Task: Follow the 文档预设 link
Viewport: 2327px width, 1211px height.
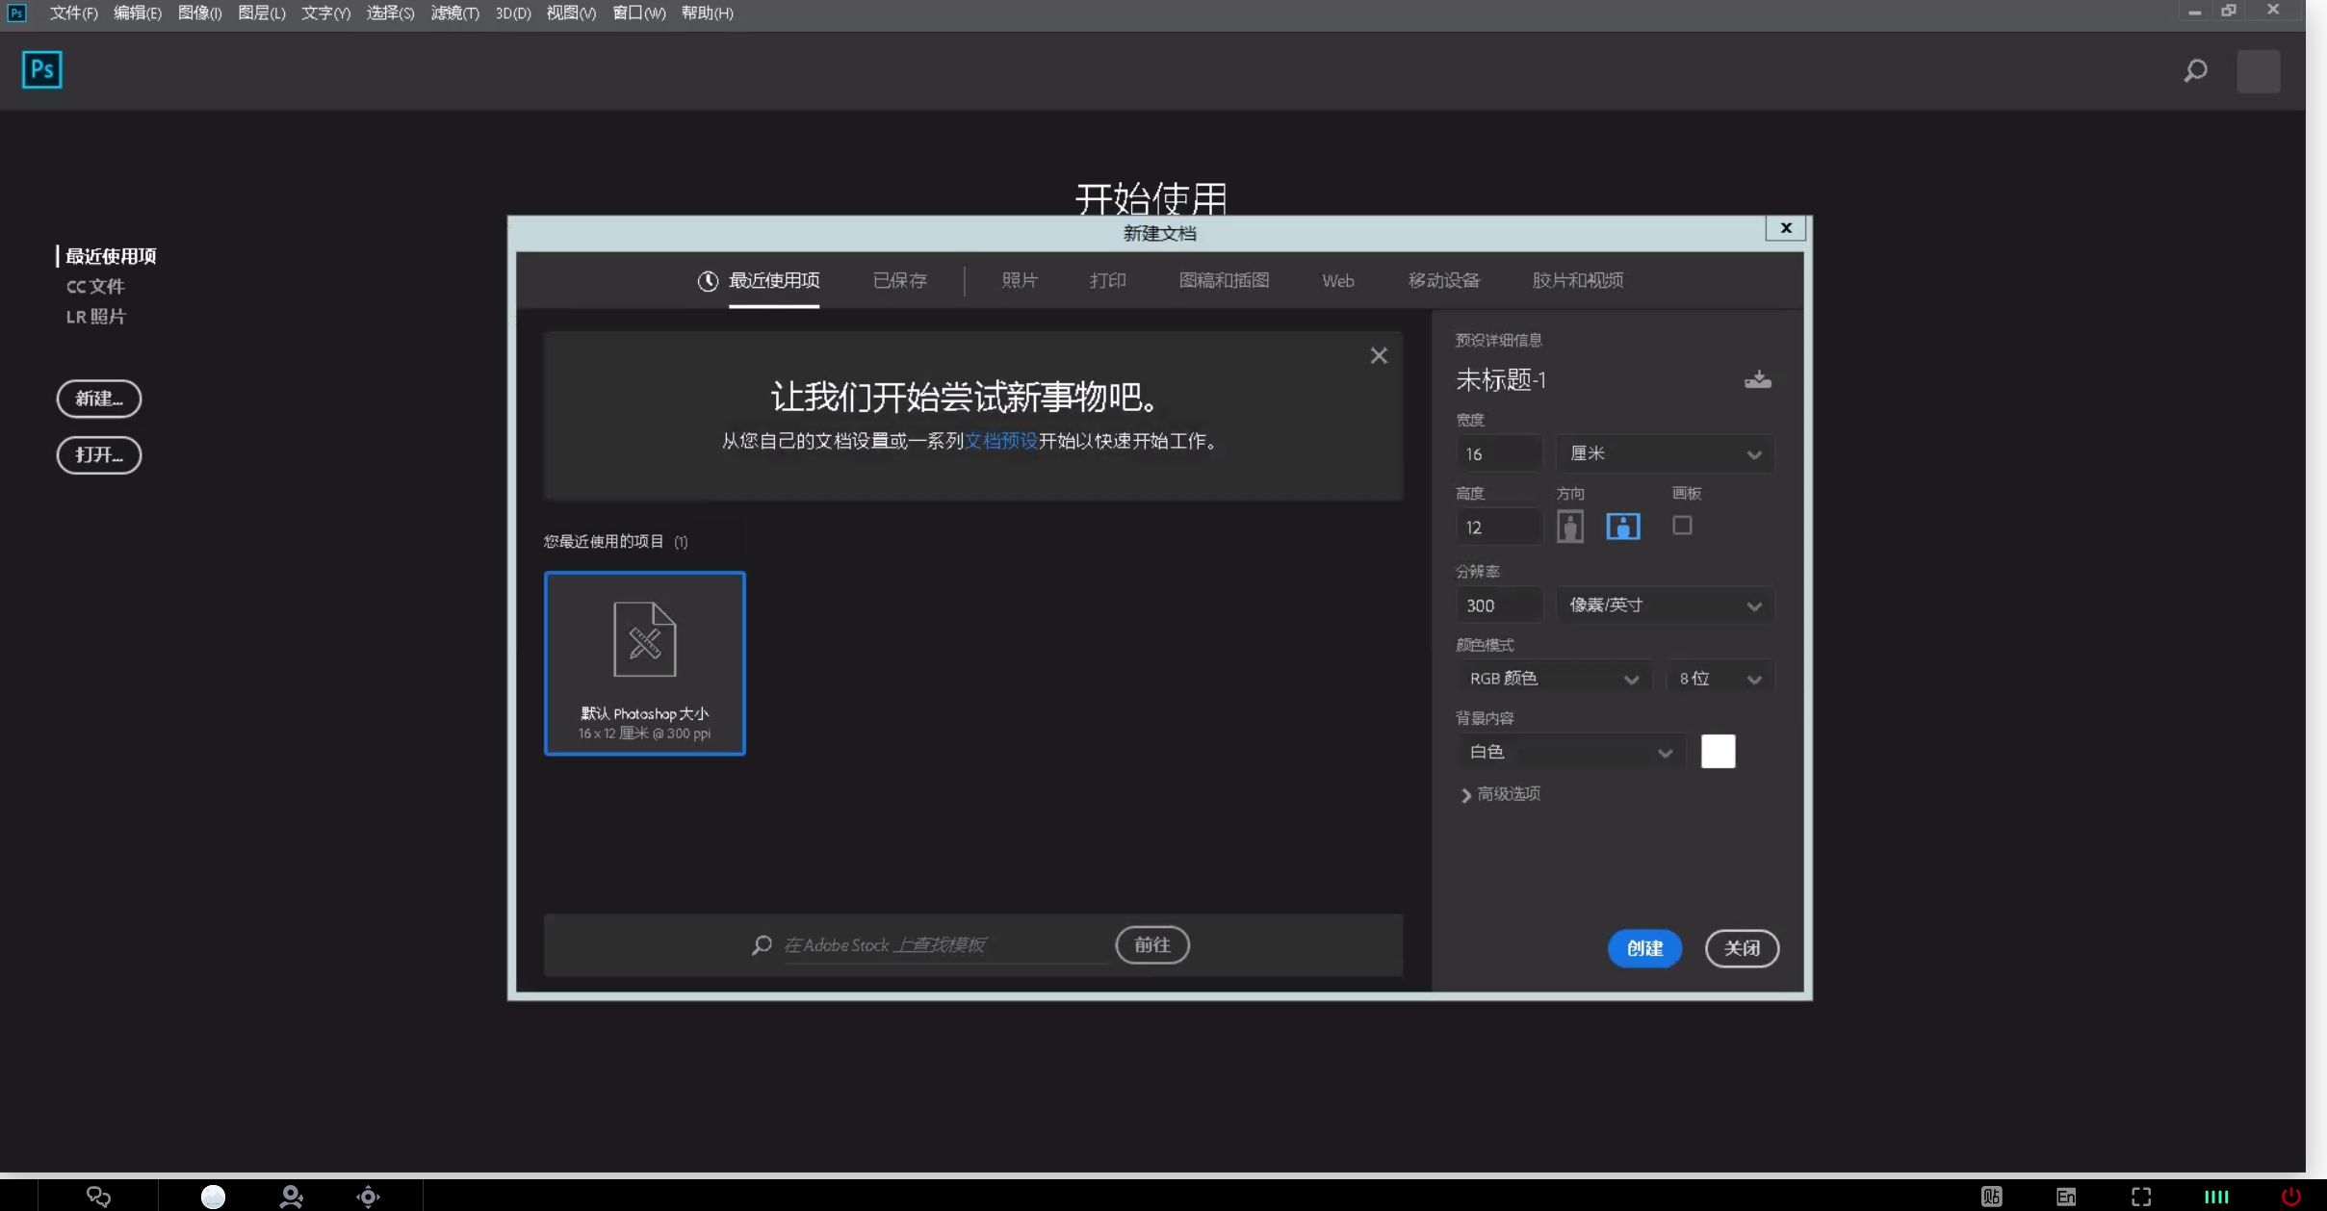Action: (x=1000, y=441)
